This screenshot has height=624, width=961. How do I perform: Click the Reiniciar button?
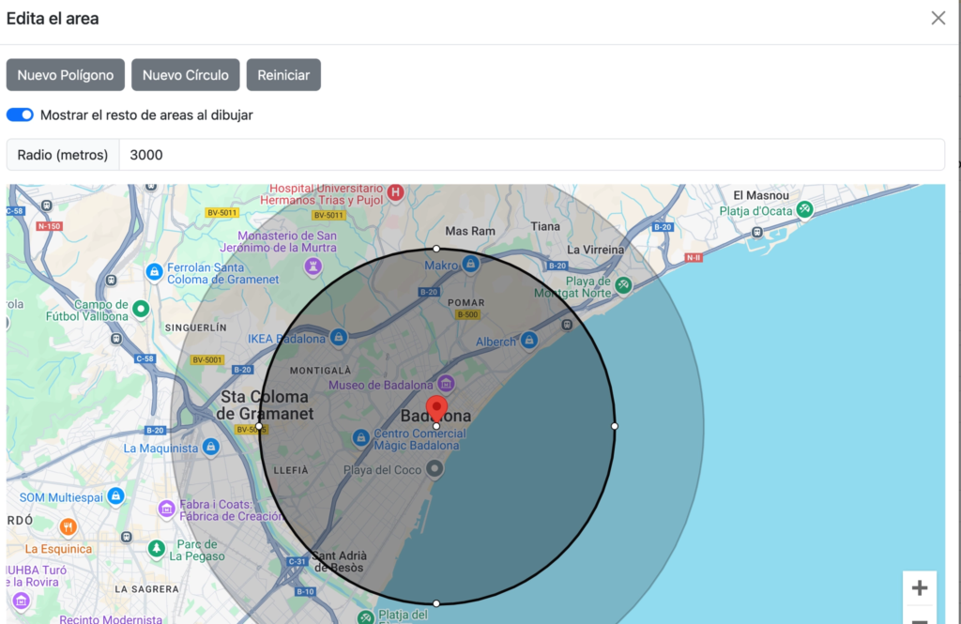click(283, 75)
